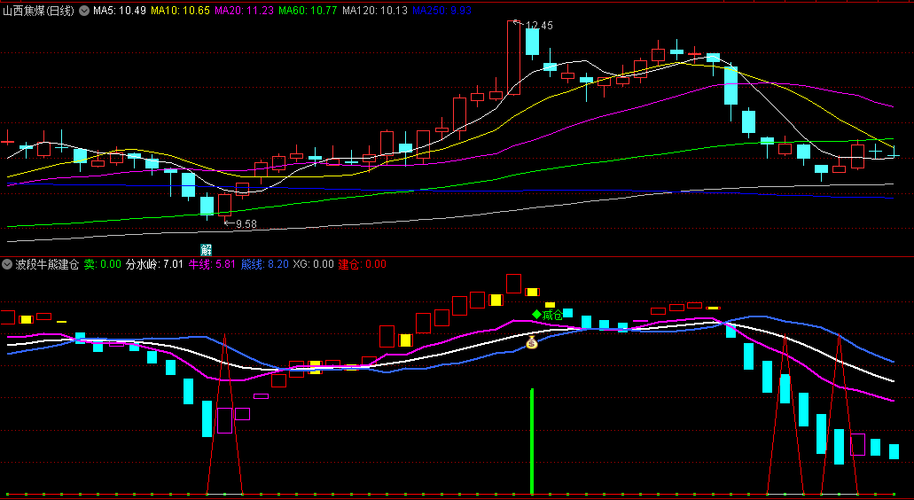Click the XG: 0.00 value
This screenshot has width=914, height=500.
pos(313,264)
